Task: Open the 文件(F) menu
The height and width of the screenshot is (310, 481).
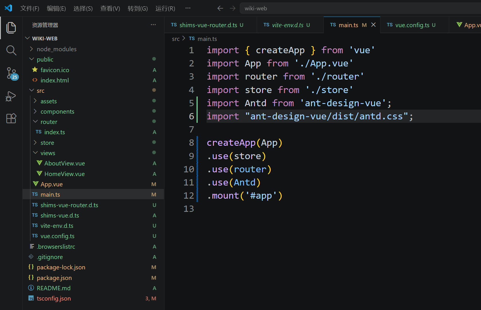Action: [30, 8]
